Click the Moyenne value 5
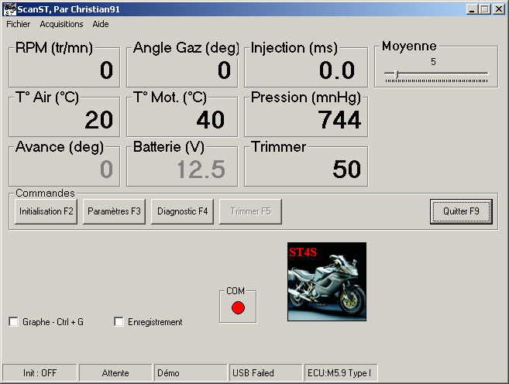This screenshot has height=384, width=509. pos(433,62)
